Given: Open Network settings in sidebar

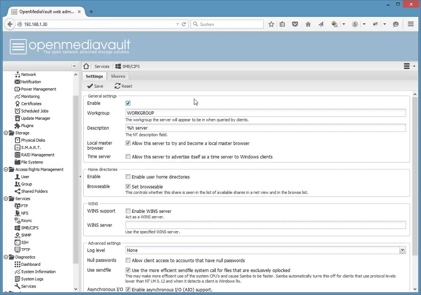Looking at the screenshot, I should point(25,74).
